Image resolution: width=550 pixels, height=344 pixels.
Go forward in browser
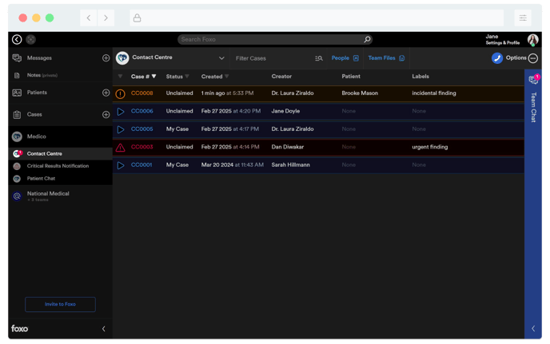pyautogui.click(x=106, y=18)
